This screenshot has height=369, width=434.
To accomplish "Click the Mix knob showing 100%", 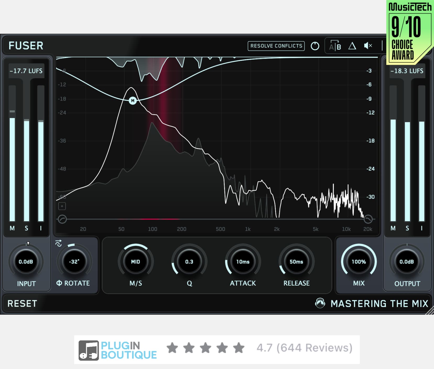I will 359,262.
